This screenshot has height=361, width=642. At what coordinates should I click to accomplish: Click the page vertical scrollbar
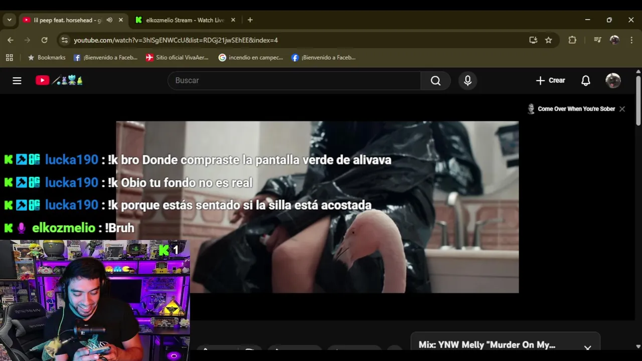[x=638, y=100]
